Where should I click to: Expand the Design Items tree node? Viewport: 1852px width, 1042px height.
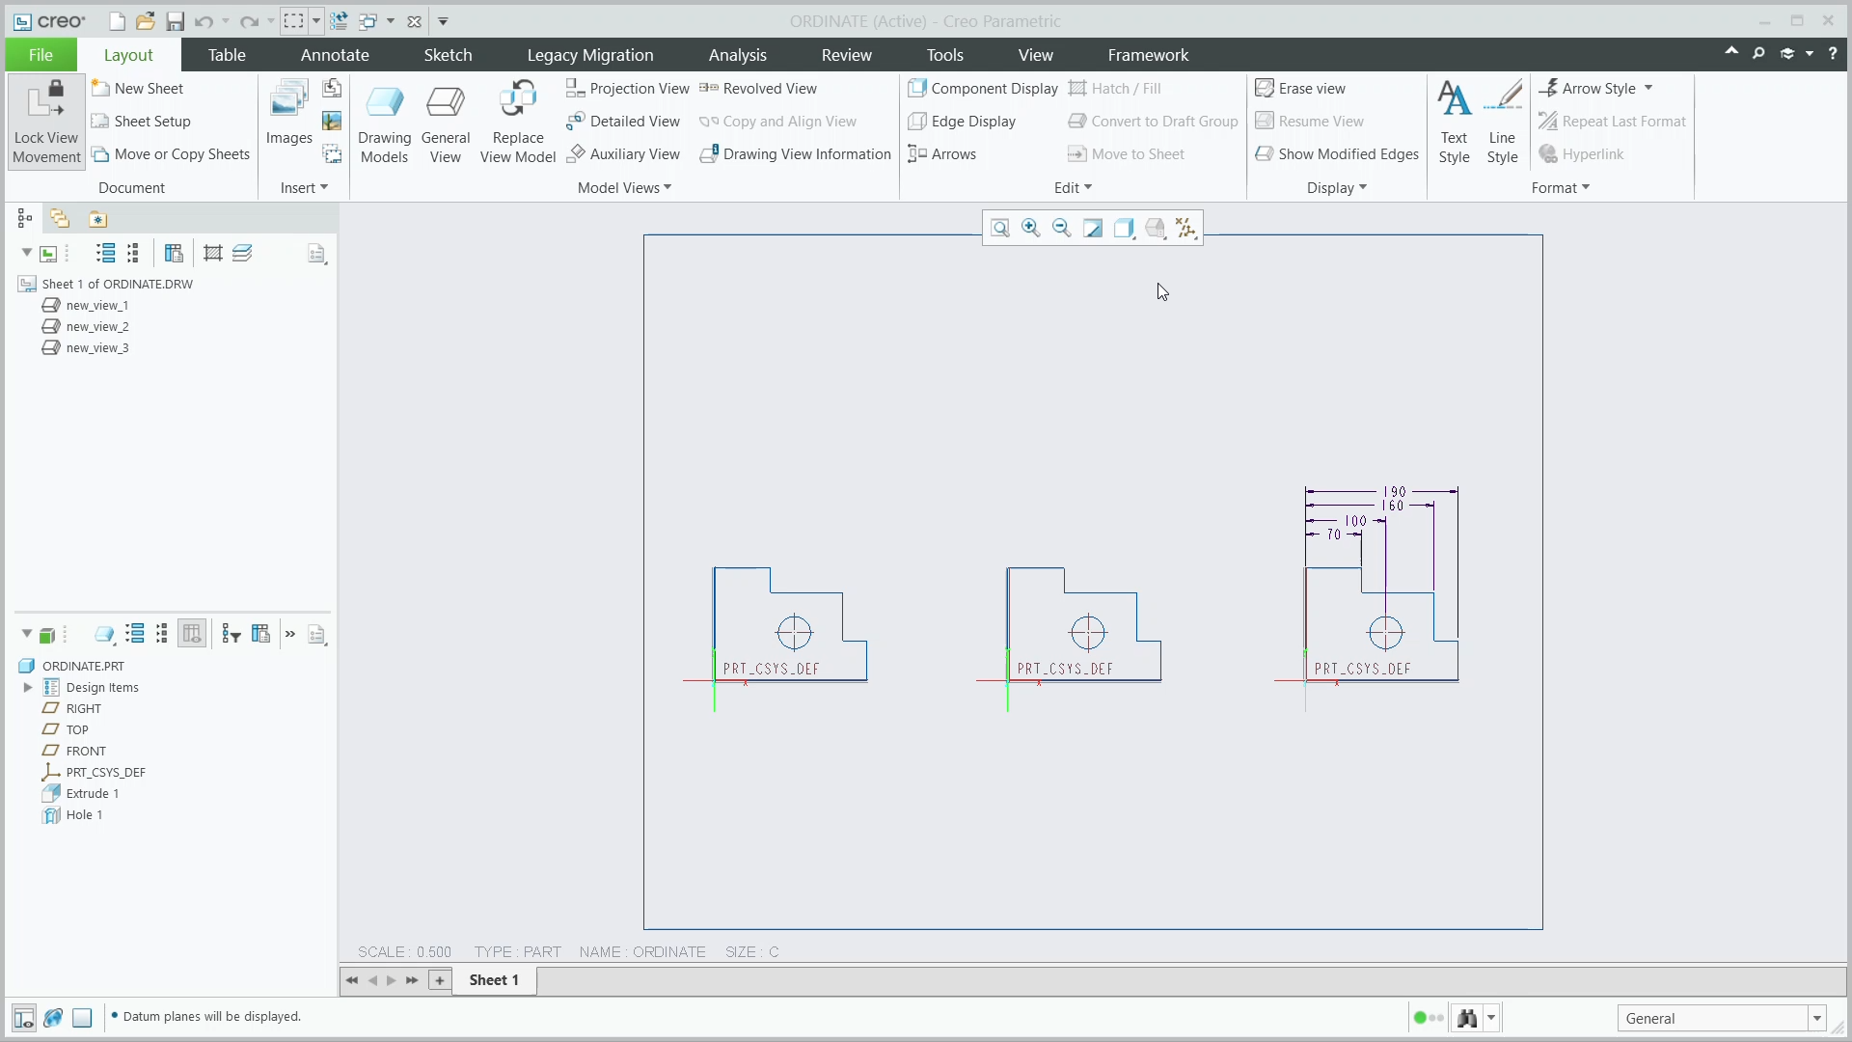[x=27, y=687]
